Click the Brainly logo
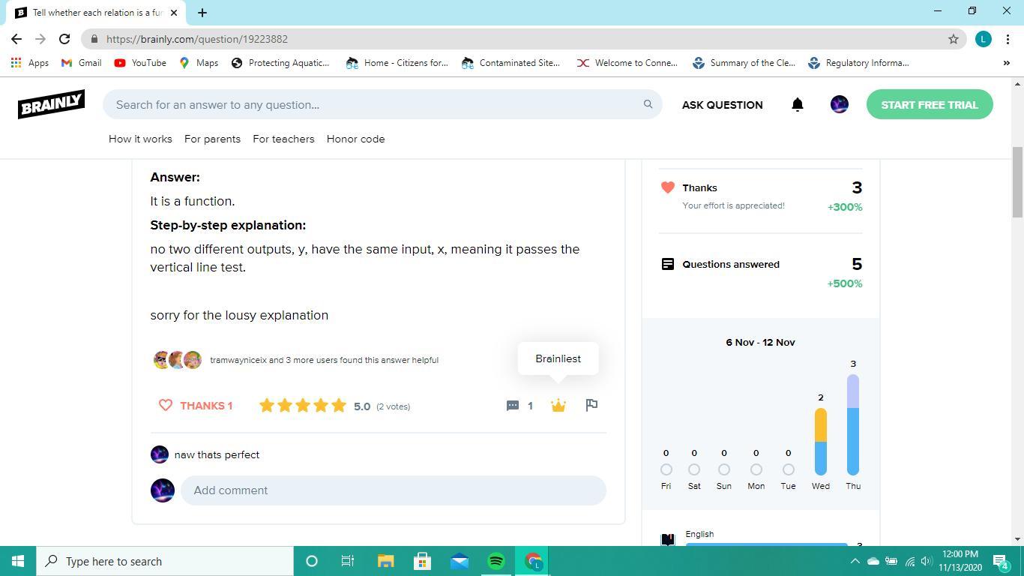The image size is (1024, 576). 51,104
